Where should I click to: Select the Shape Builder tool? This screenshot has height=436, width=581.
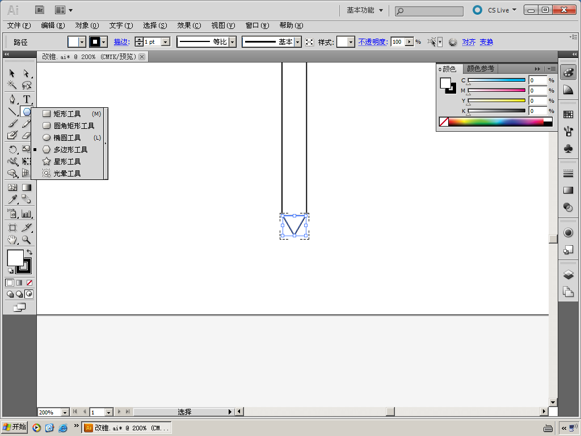(x=12, y=173)
